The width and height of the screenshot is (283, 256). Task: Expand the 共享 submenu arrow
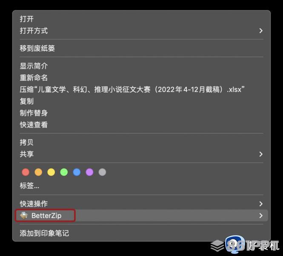[261, 154]
